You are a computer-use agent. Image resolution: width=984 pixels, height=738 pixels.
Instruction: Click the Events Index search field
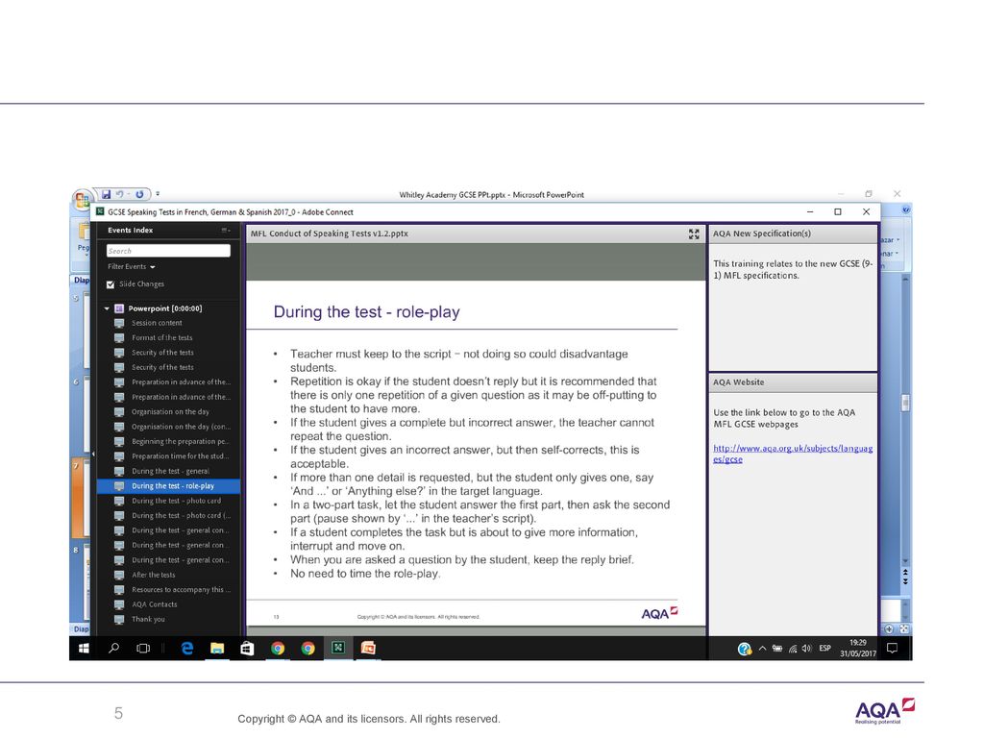(168, 251)
